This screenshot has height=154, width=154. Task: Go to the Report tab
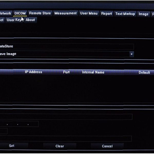(107, 14)
